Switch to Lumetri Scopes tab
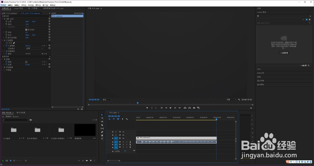Image resolution: width=314 pixels, height=166 pixels. 18,8
